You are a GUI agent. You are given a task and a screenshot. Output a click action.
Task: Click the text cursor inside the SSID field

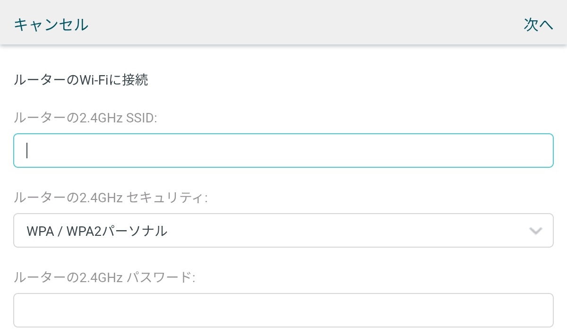(27, 150)
